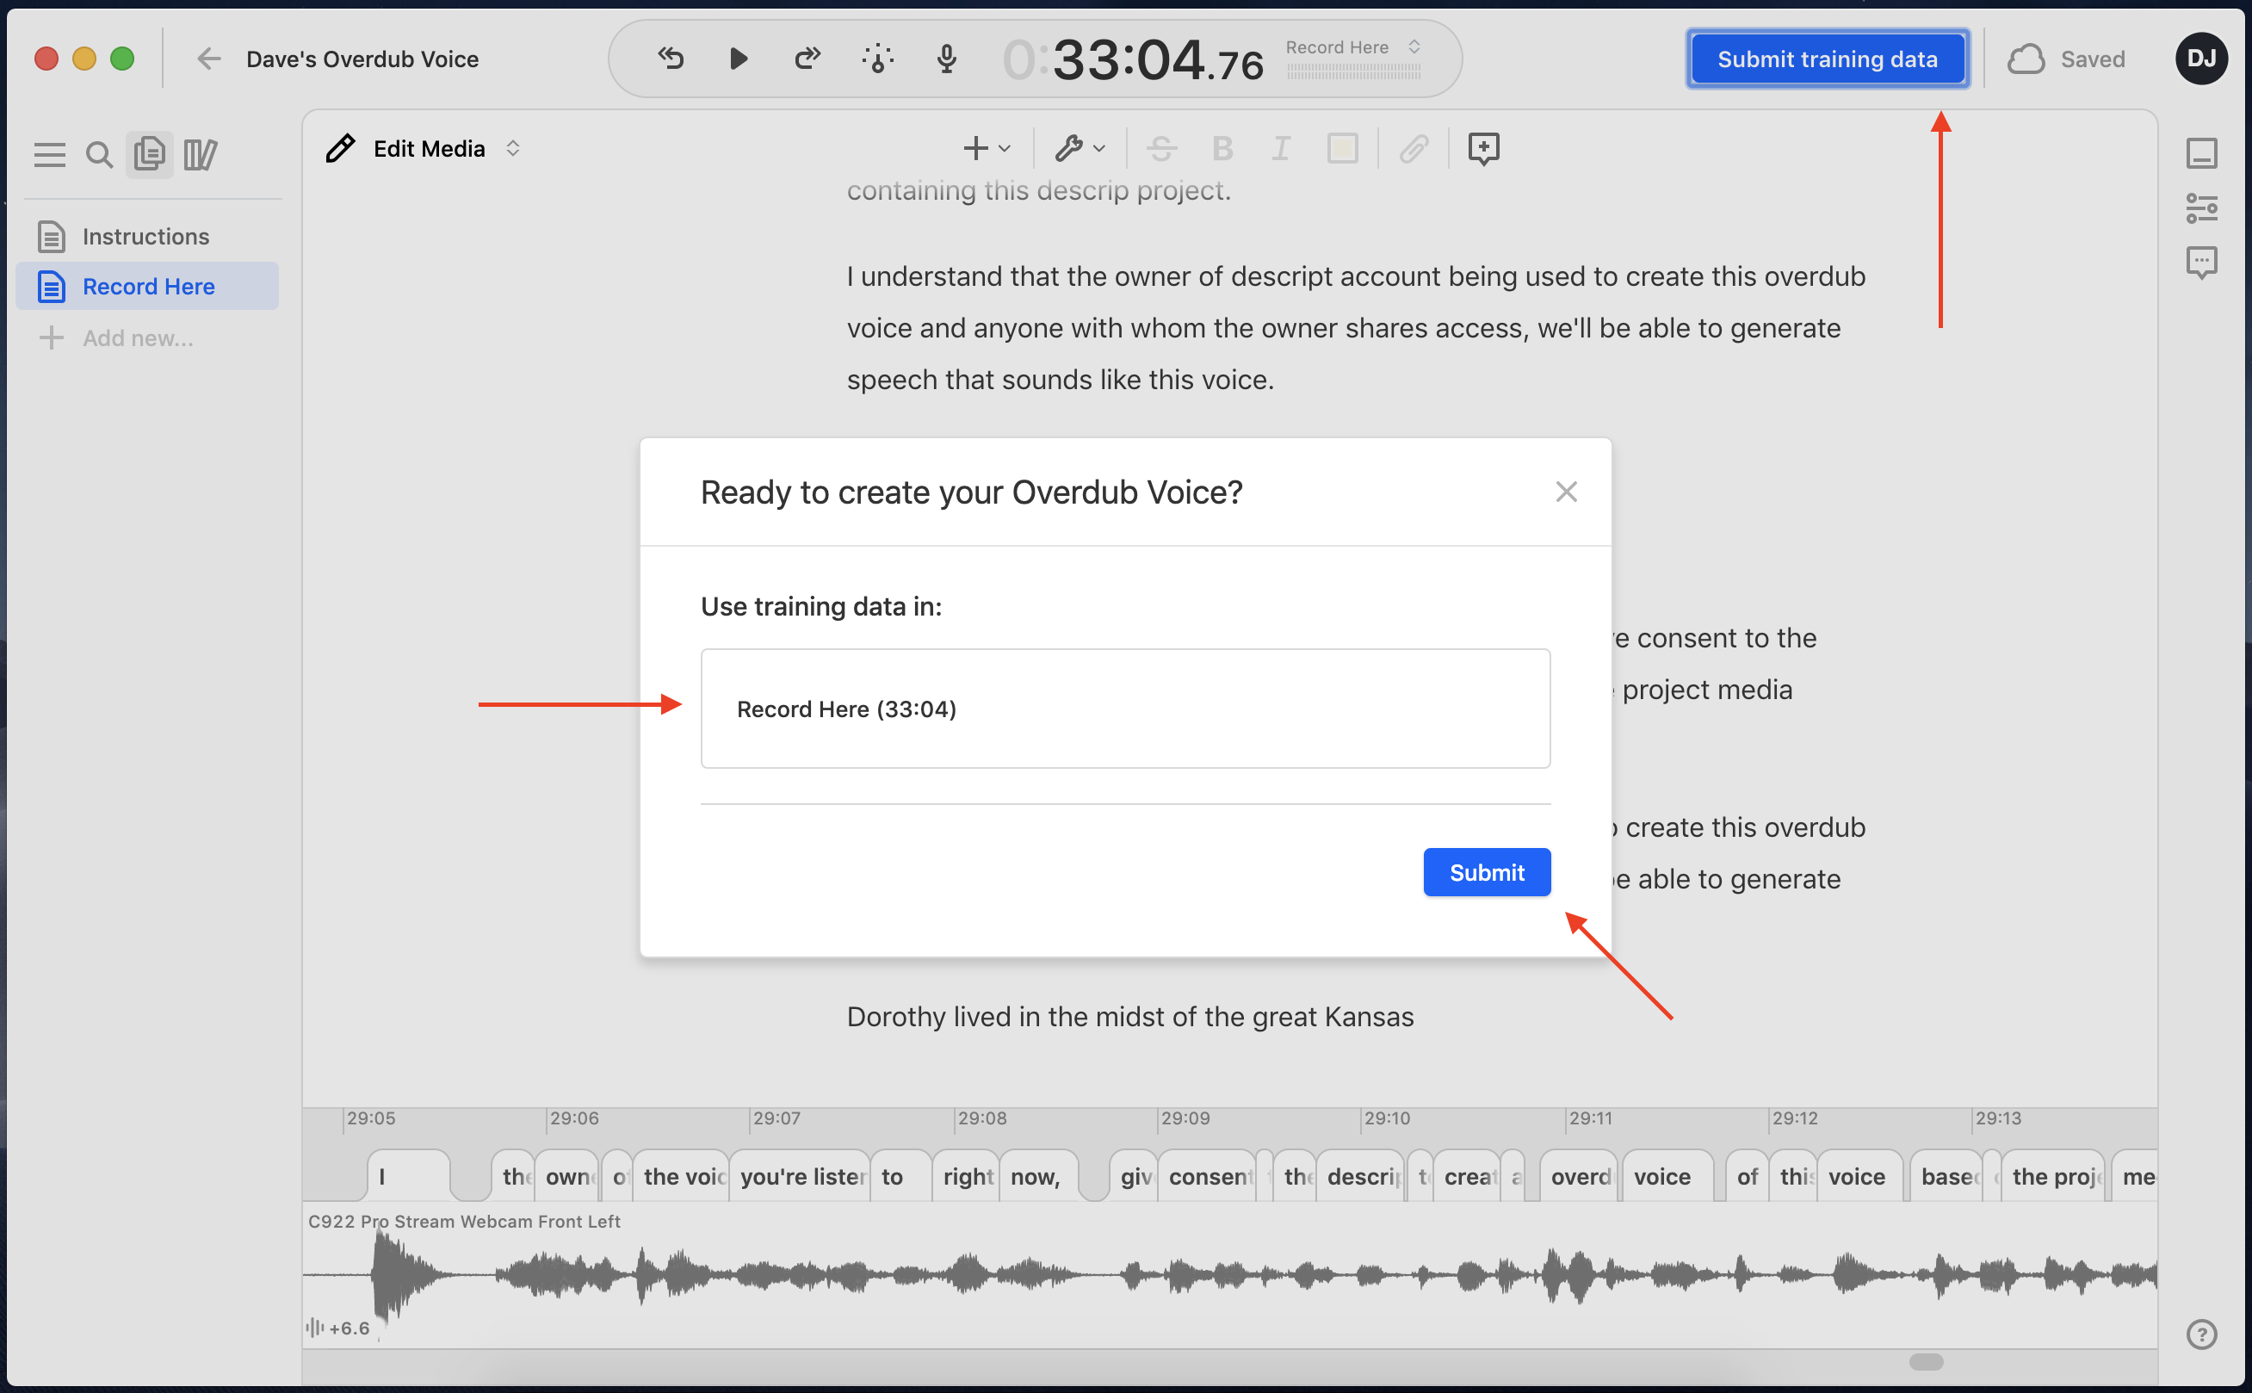The height and width of the screenshot is (1393, 2252).
Task: Skip forward using the forward jump icon
Action: pos(807,59)
